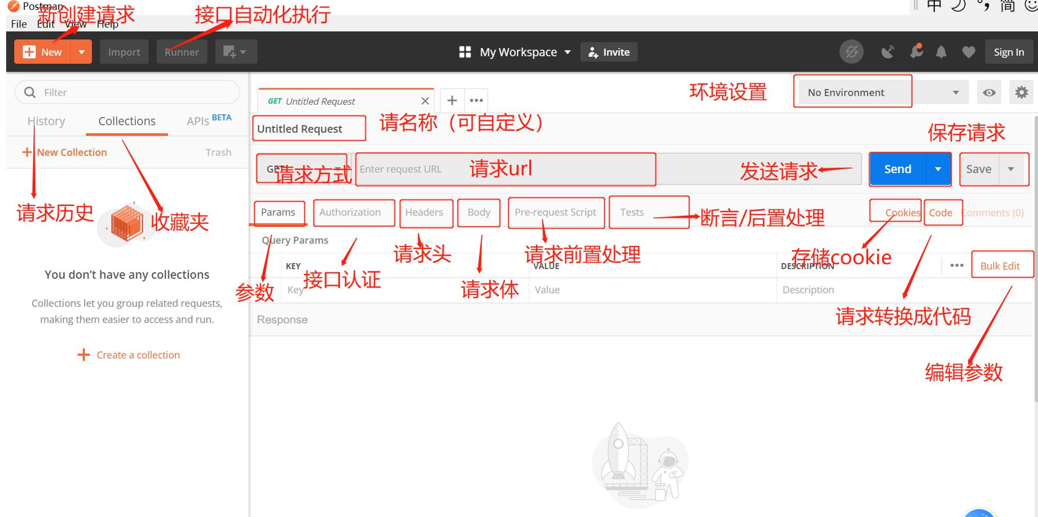Open the Save options dropdown arrow

tap(1011, 169)
